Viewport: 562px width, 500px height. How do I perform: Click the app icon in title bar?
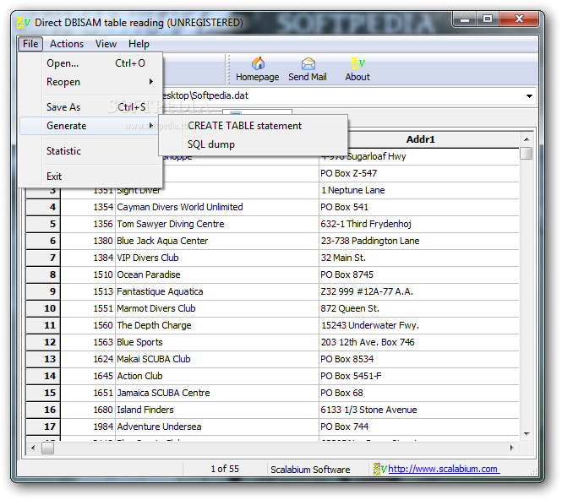(x=24, y=23)
